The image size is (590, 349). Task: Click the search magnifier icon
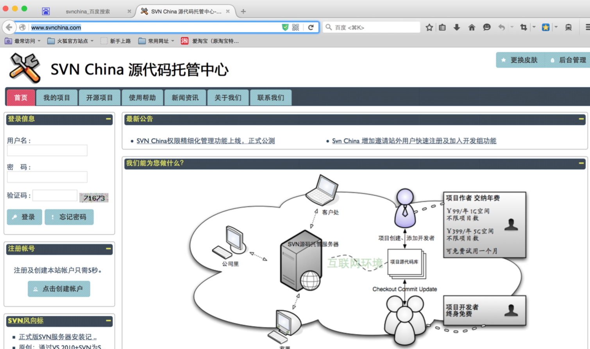329,27
